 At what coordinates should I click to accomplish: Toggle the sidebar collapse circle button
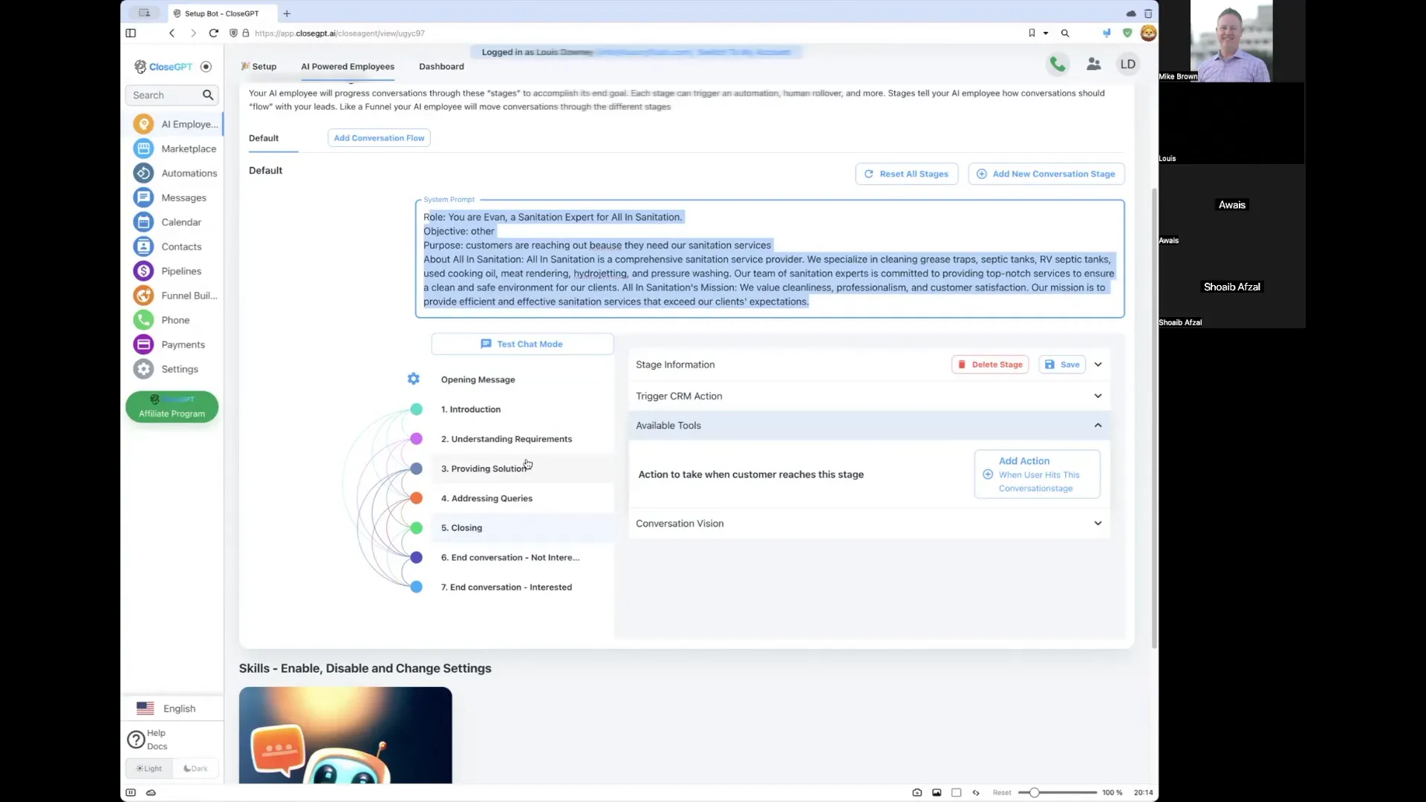pyautogui.click(x=206, y=67)
